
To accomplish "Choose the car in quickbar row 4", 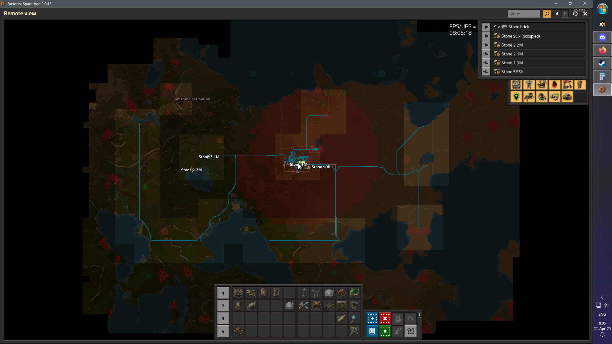I will pos(238,331).
